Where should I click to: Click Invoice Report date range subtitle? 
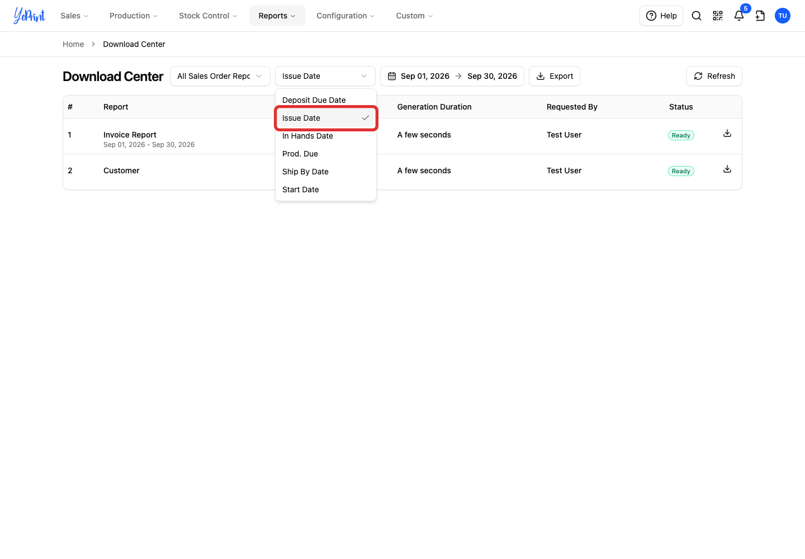[149, 145]
